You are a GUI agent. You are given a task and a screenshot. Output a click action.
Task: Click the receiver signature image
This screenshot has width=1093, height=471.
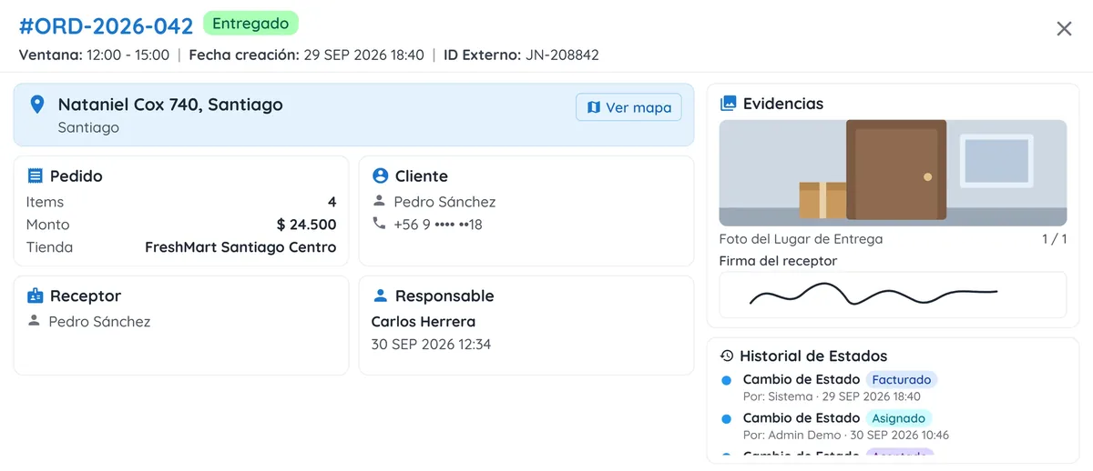pos(893,295)
